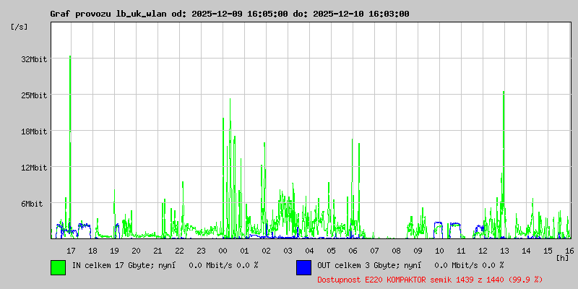This screenshot has width=578, height=289.
Task: Click hour 10 on the time axis
Action: click(x=439, y=250)
